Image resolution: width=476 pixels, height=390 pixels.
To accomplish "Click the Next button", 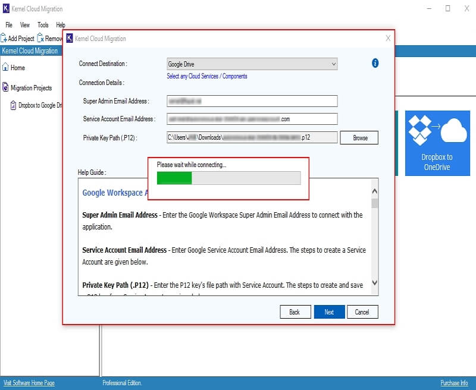I will (330, 312).
